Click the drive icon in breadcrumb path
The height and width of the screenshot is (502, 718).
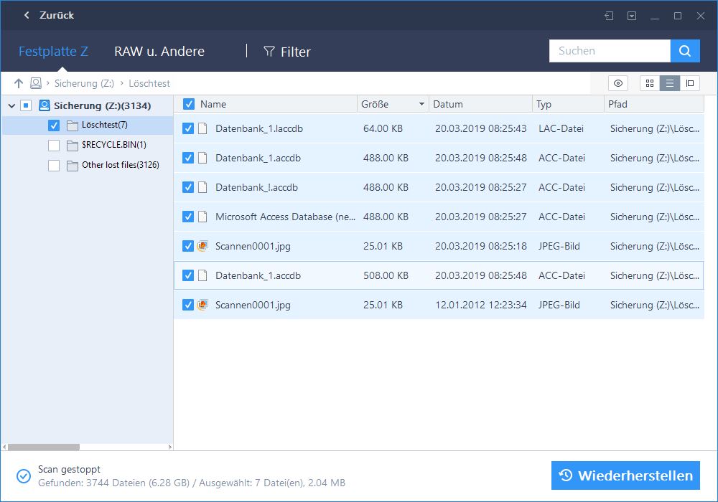click(x=35, y=83)
